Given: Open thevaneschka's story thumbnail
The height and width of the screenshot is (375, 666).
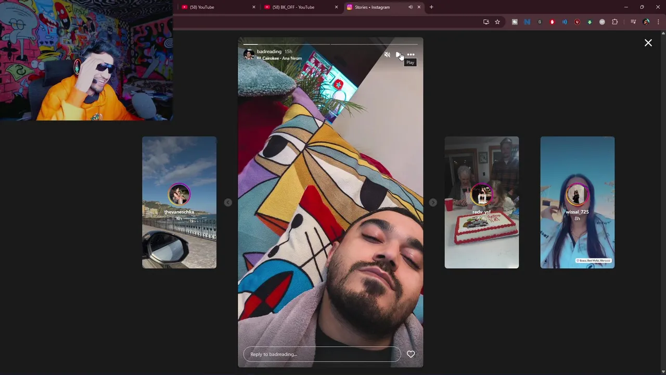Looking at the screenshot, I should (x=179, y=203).
